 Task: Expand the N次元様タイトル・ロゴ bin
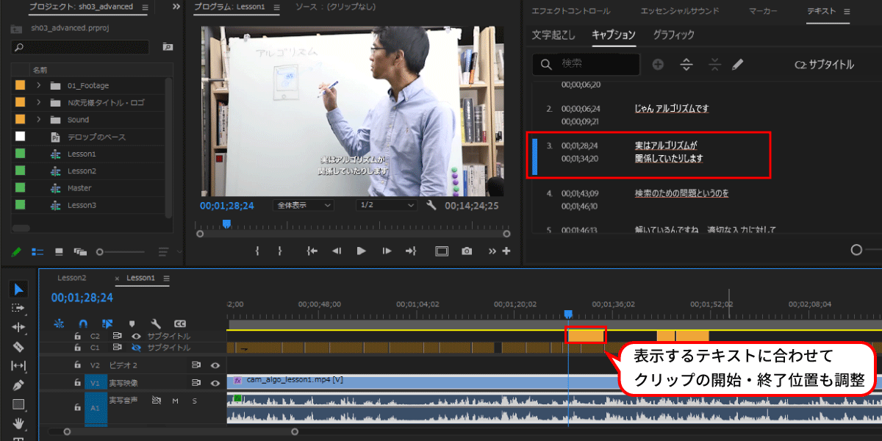coord(37,103)
